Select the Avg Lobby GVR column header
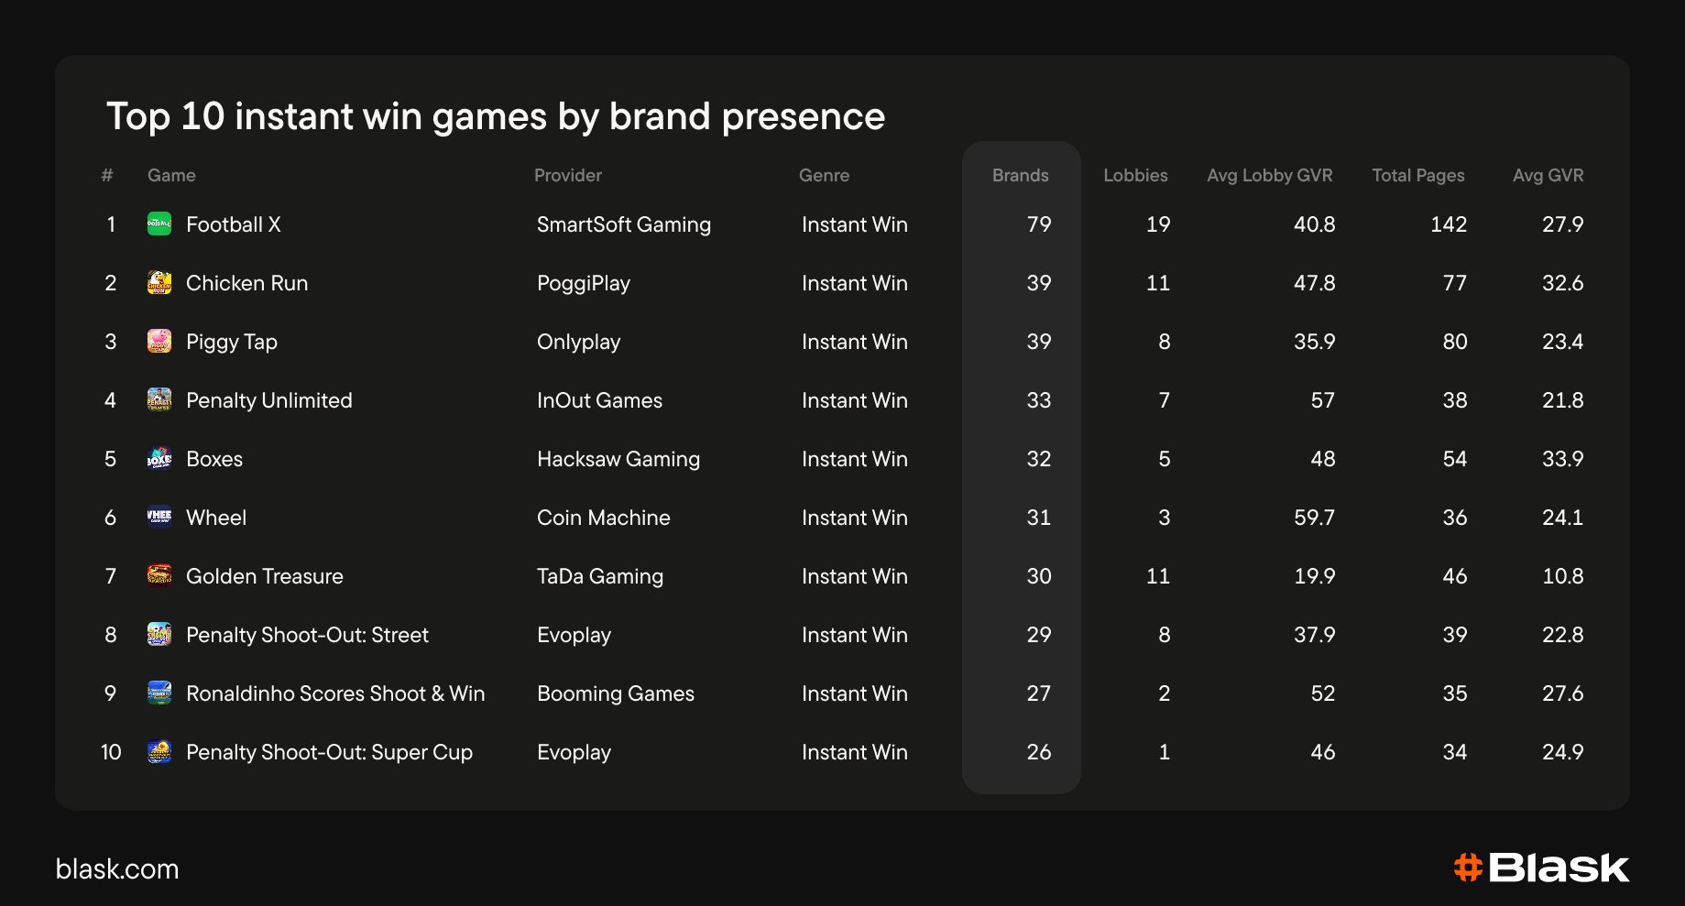 point(1270,175)
